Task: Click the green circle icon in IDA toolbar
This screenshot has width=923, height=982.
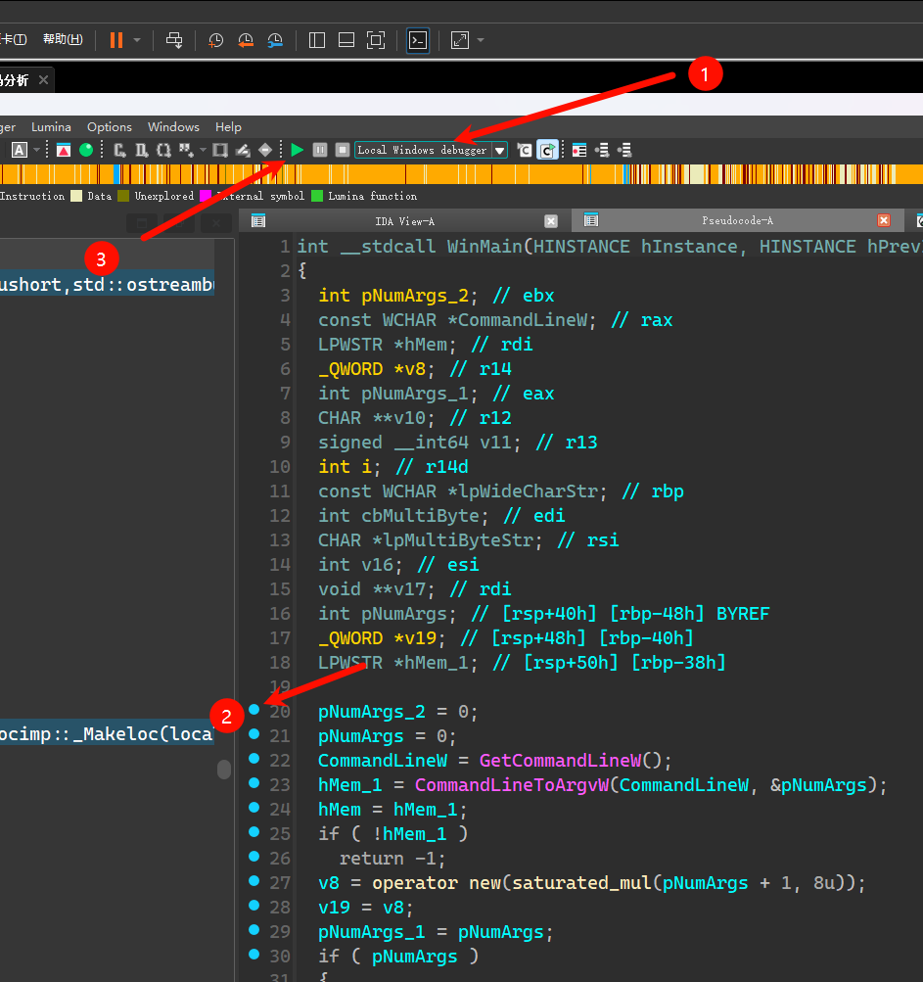Action: [86, 150]
